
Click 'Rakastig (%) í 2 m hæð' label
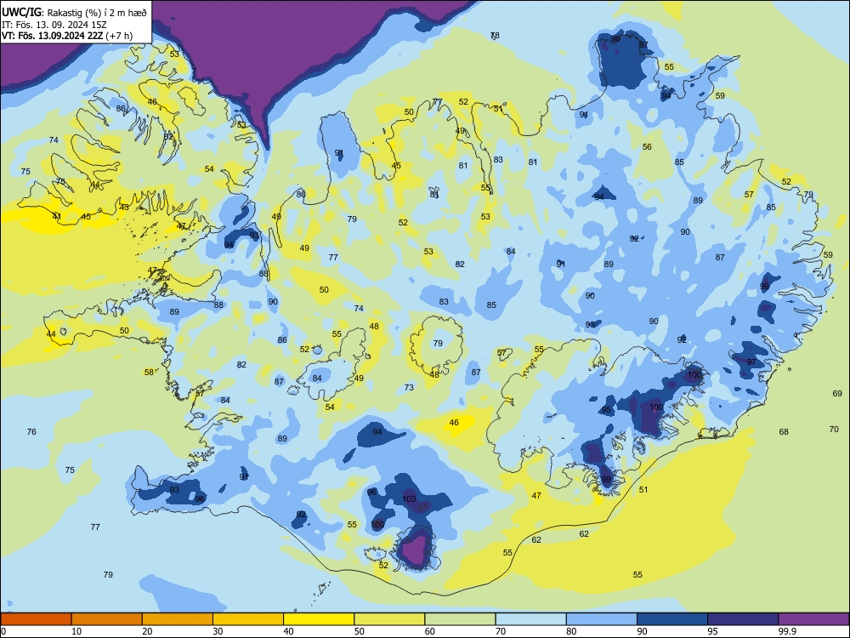[x=97, y=13]
